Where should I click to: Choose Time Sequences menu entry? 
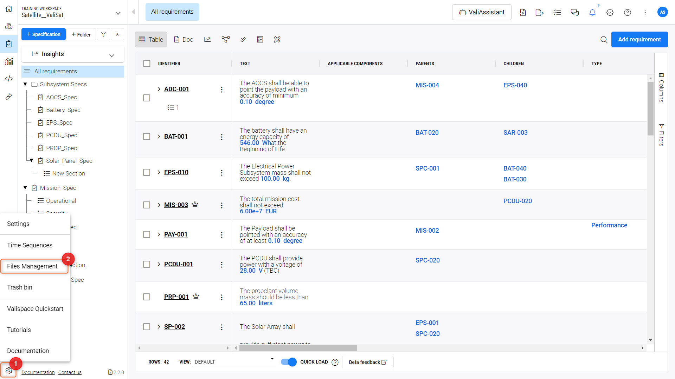tap(30, 245)
